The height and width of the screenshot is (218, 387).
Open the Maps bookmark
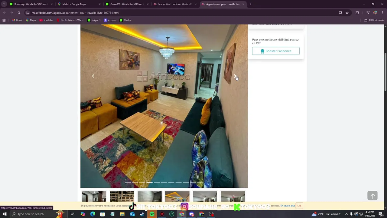pos(31,20)
